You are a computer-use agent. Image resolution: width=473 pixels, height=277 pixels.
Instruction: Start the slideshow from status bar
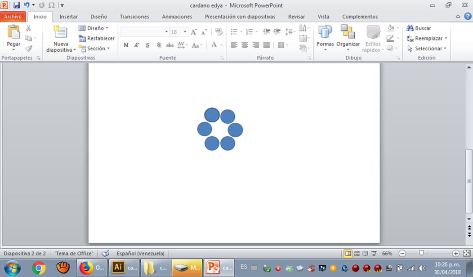click(374, 254)
